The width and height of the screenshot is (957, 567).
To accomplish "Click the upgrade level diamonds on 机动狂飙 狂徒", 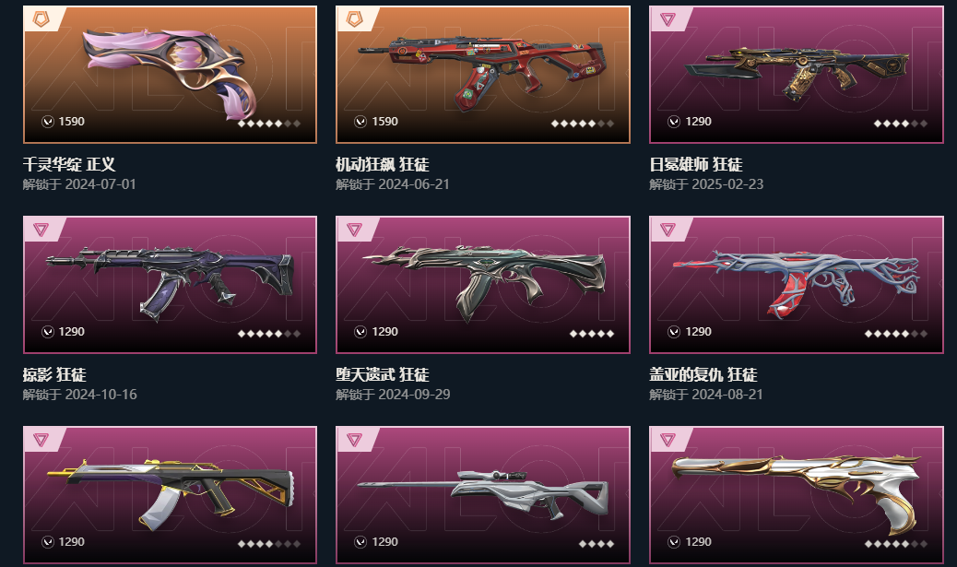I will 583,124.
